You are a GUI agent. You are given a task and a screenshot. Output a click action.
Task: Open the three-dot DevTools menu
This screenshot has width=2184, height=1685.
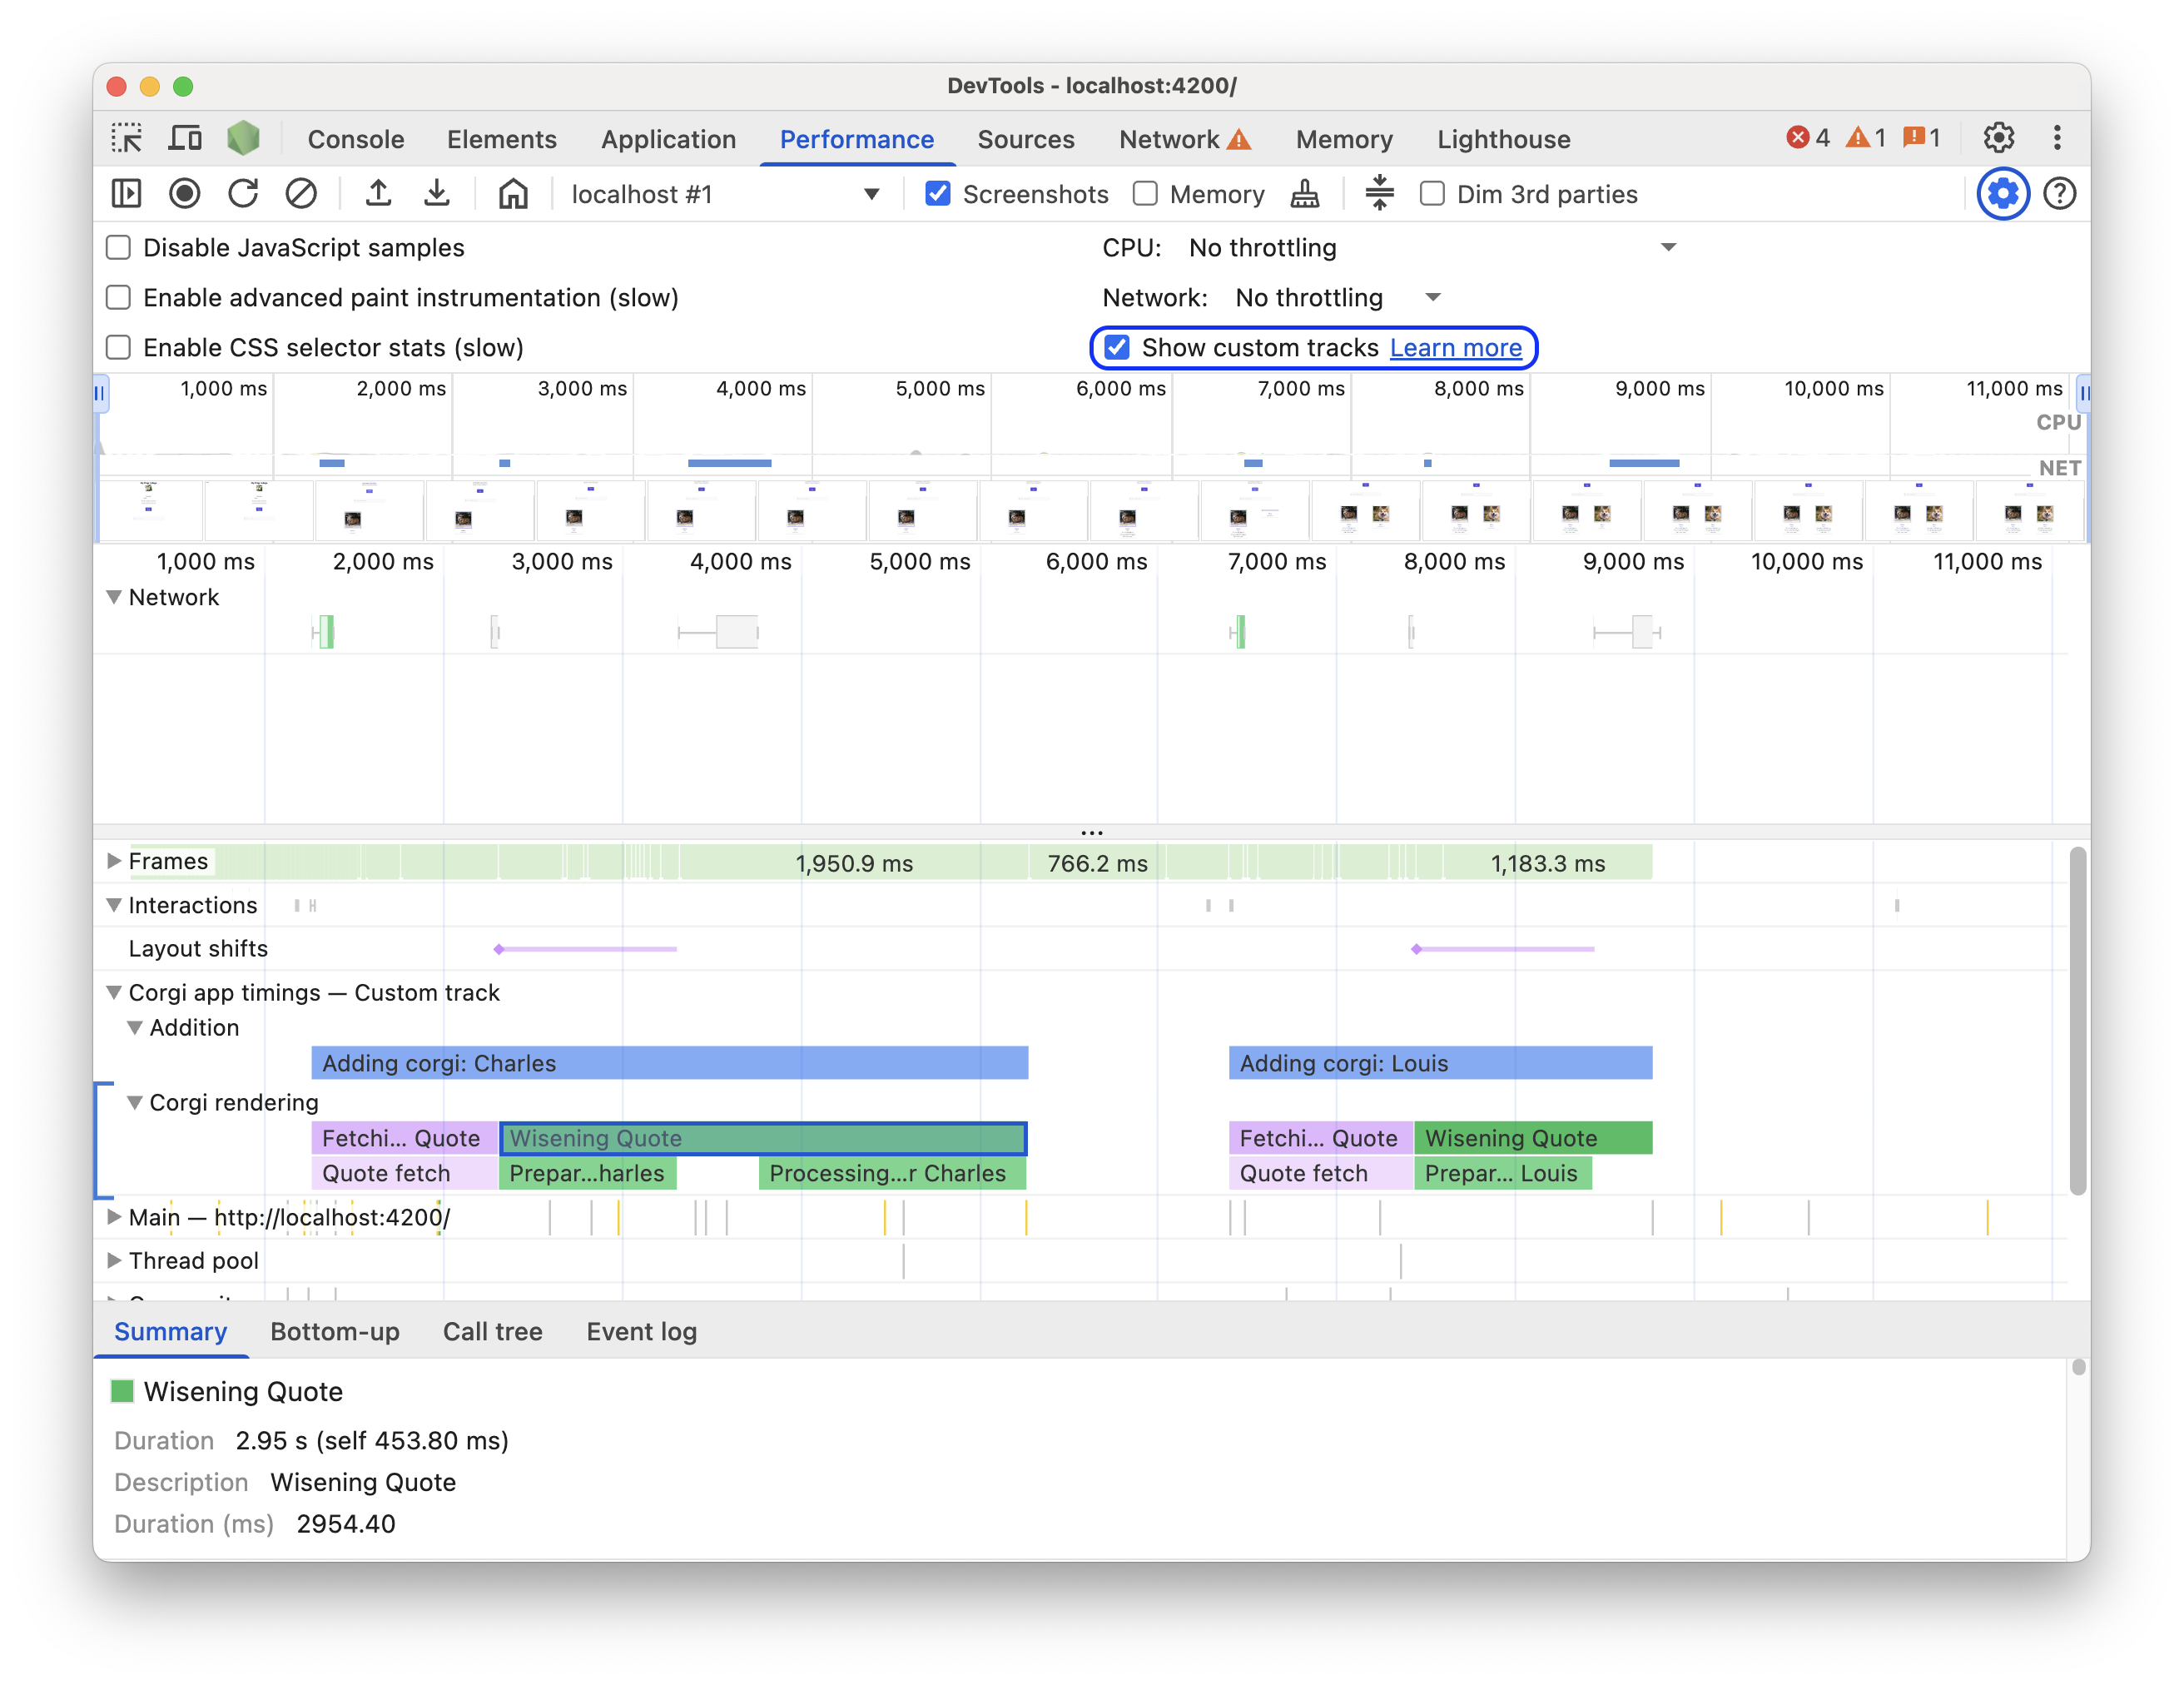point(2057,138)
